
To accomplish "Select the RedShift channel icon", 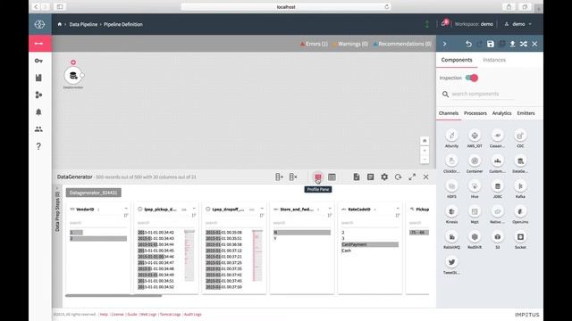I will (475, 237).
